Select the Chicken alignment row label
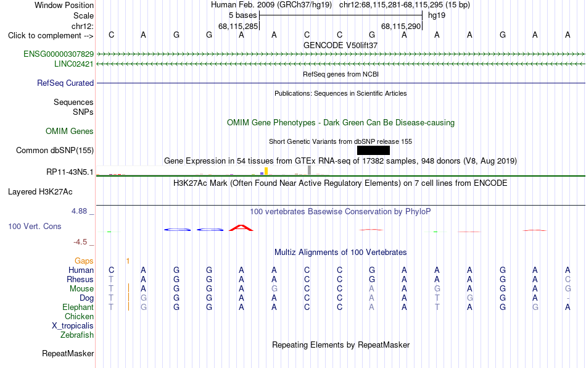Screen dimensions: 586x368 79,316
